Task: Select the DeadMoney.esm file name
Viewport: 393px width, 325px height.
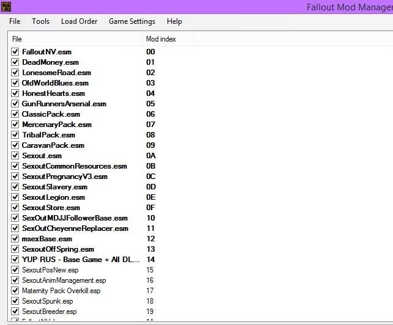Action: [x=50, y=62]
